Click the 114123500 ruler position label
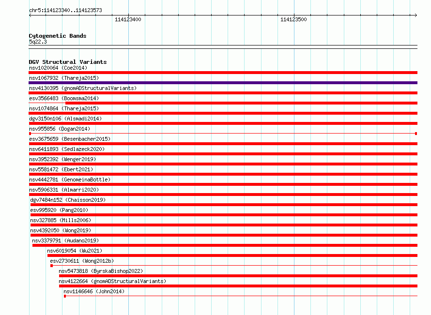The height and width of the screenshot is (315, 431). pyautogui.click(x=293, y=19)
